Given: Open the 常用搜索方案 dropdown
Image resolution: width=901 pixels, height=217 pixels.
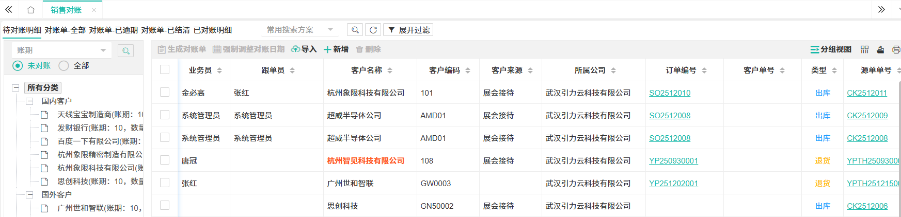Looking at the screenshot, I should tap(300, 30).
